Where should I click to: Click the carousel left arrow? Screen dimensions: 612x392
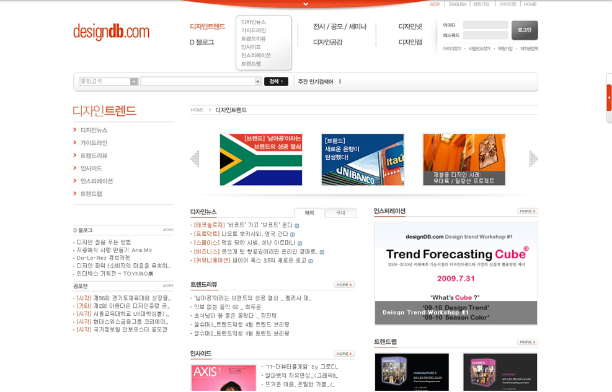[195, 159]
